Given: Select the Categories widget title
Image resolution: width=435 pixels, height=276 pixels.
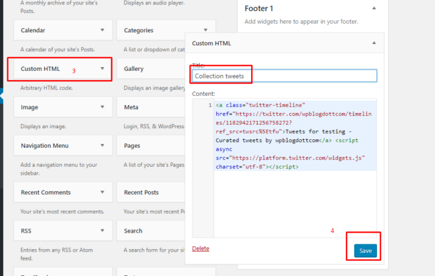Looking at the screenshot, I should pos(138,30).
